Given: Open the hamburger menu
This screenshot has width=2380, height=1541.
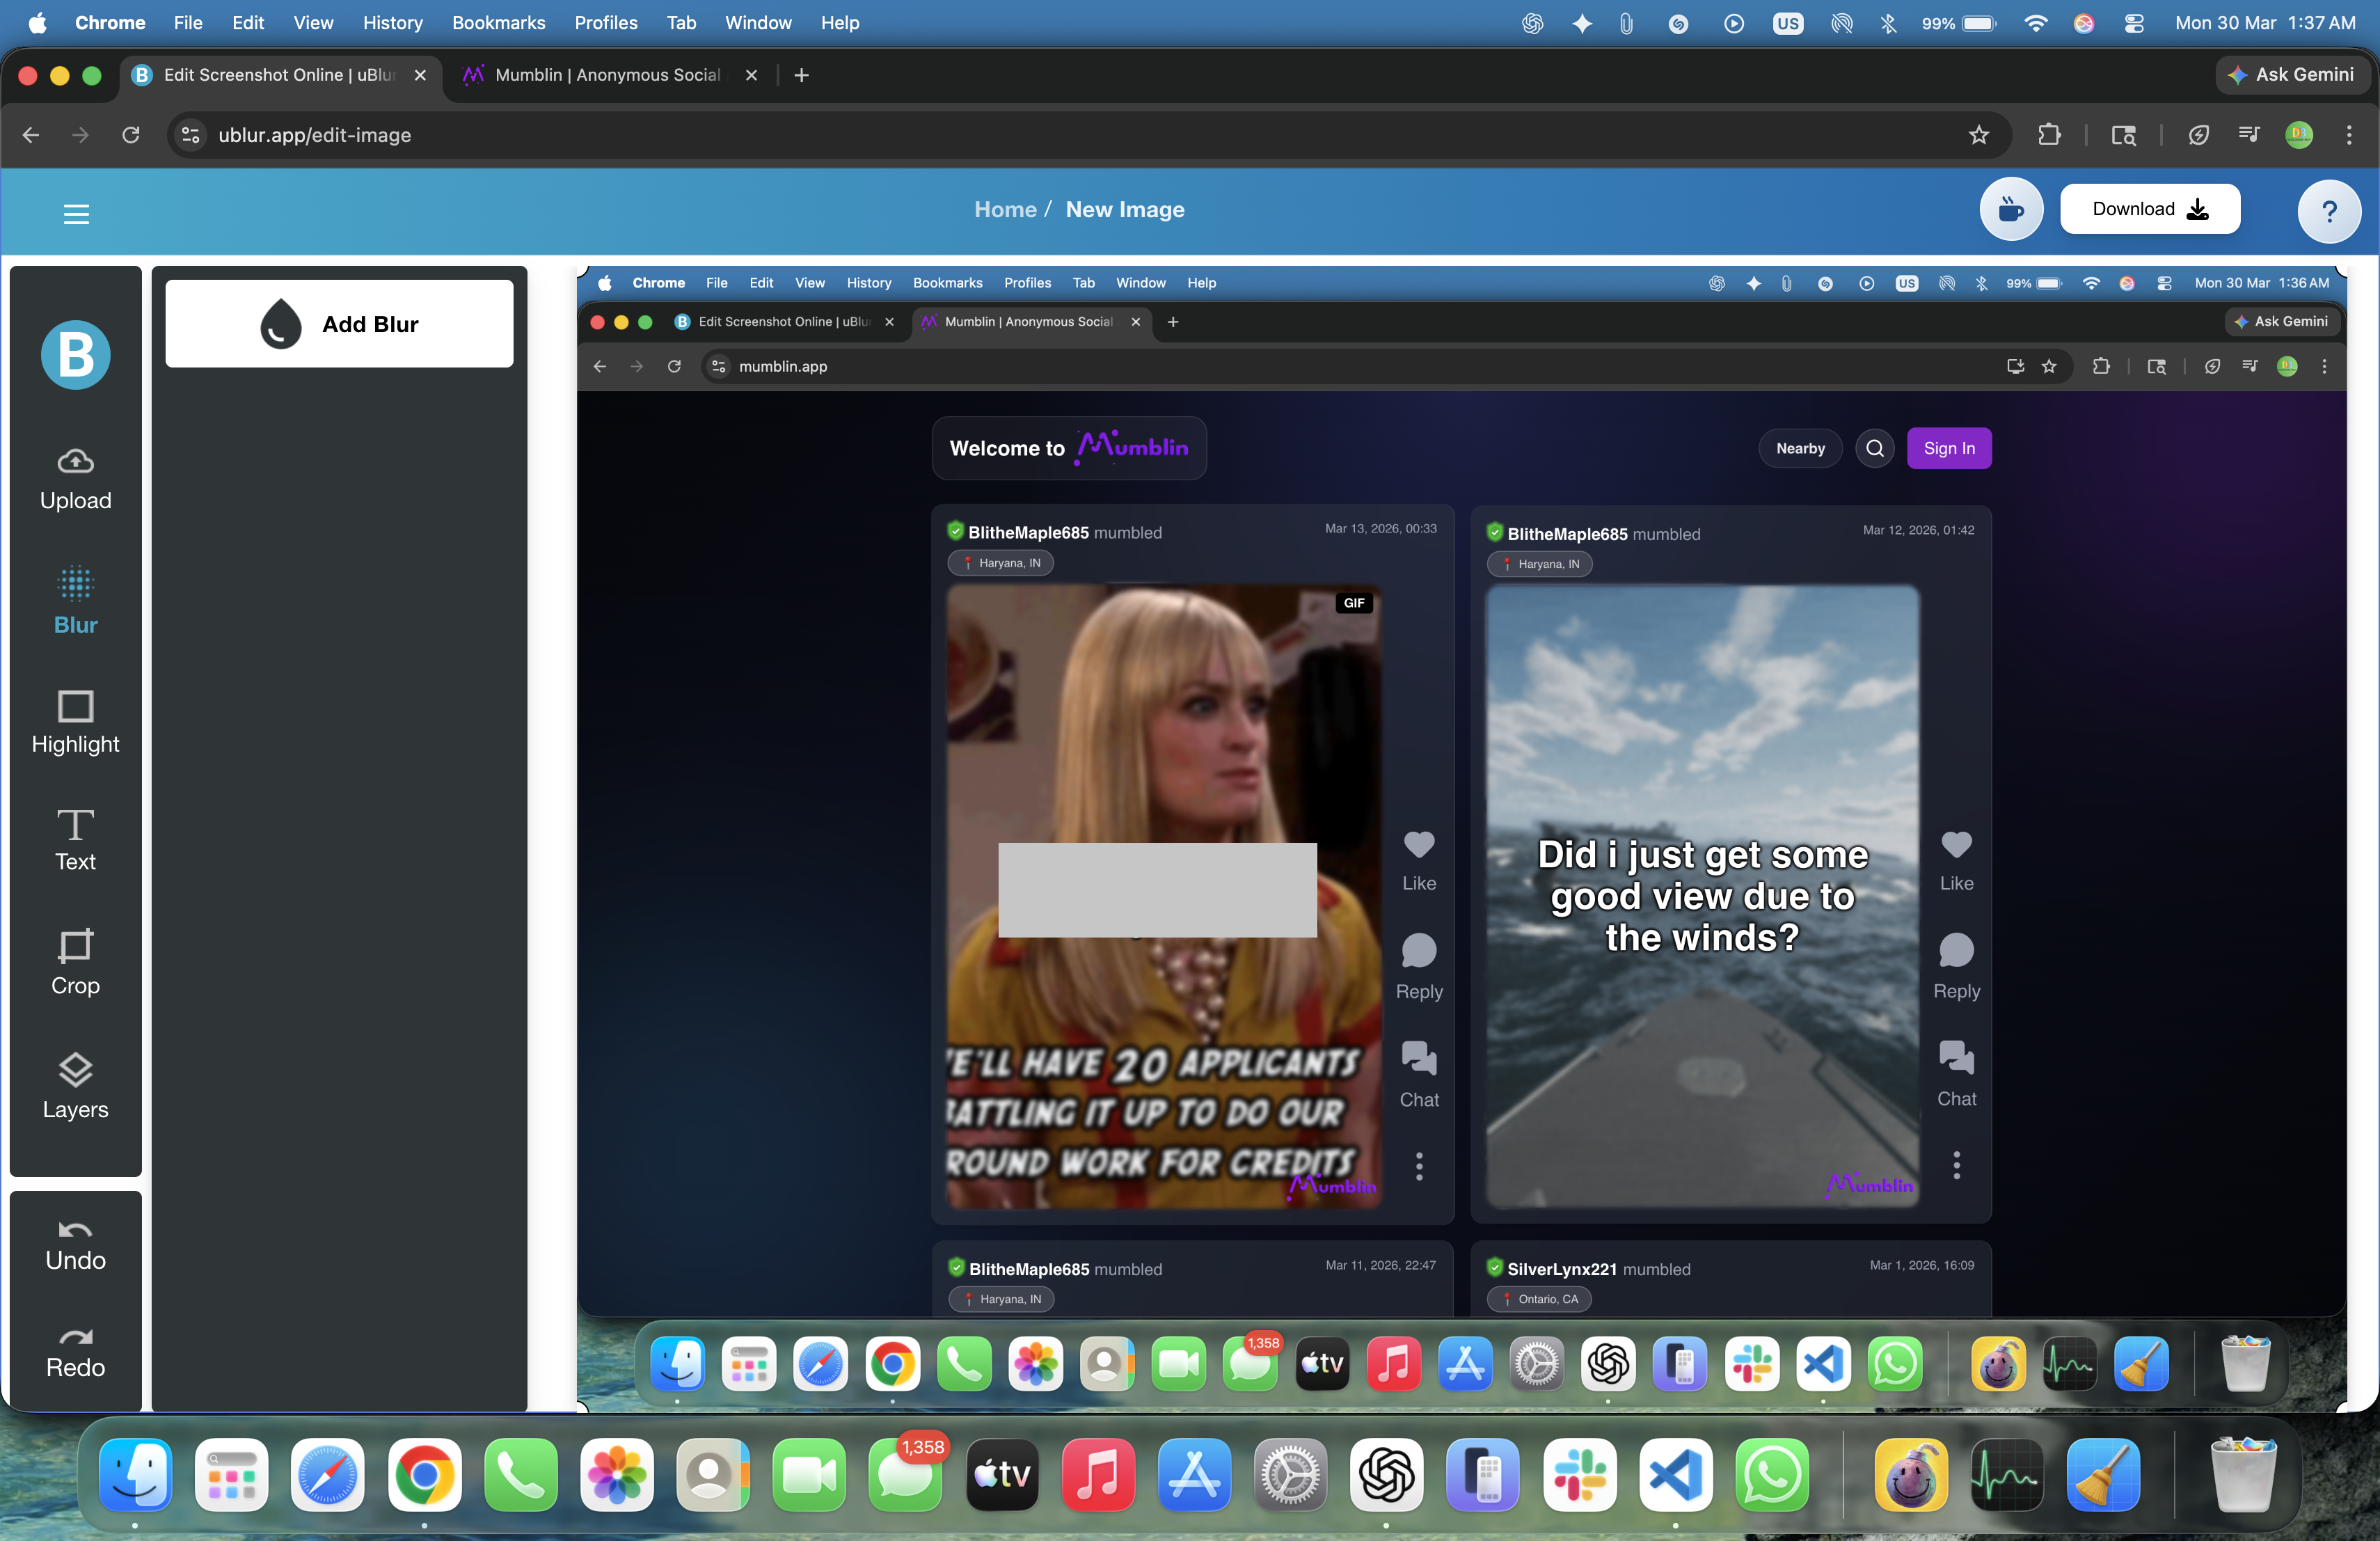Looking at the screenshot, I should click(76, 213).
